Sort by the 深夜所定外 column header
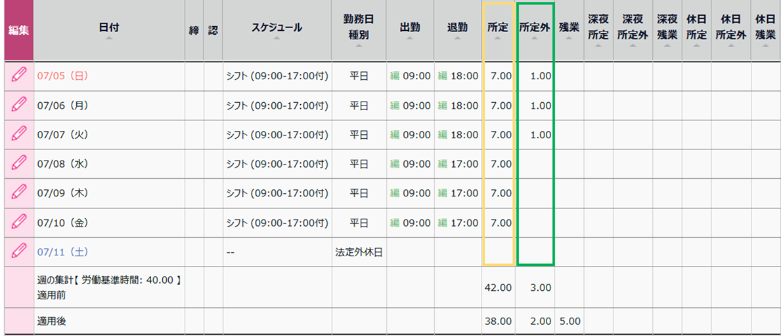The height and width of the screenshot is (336, 781). pos(633,28)
